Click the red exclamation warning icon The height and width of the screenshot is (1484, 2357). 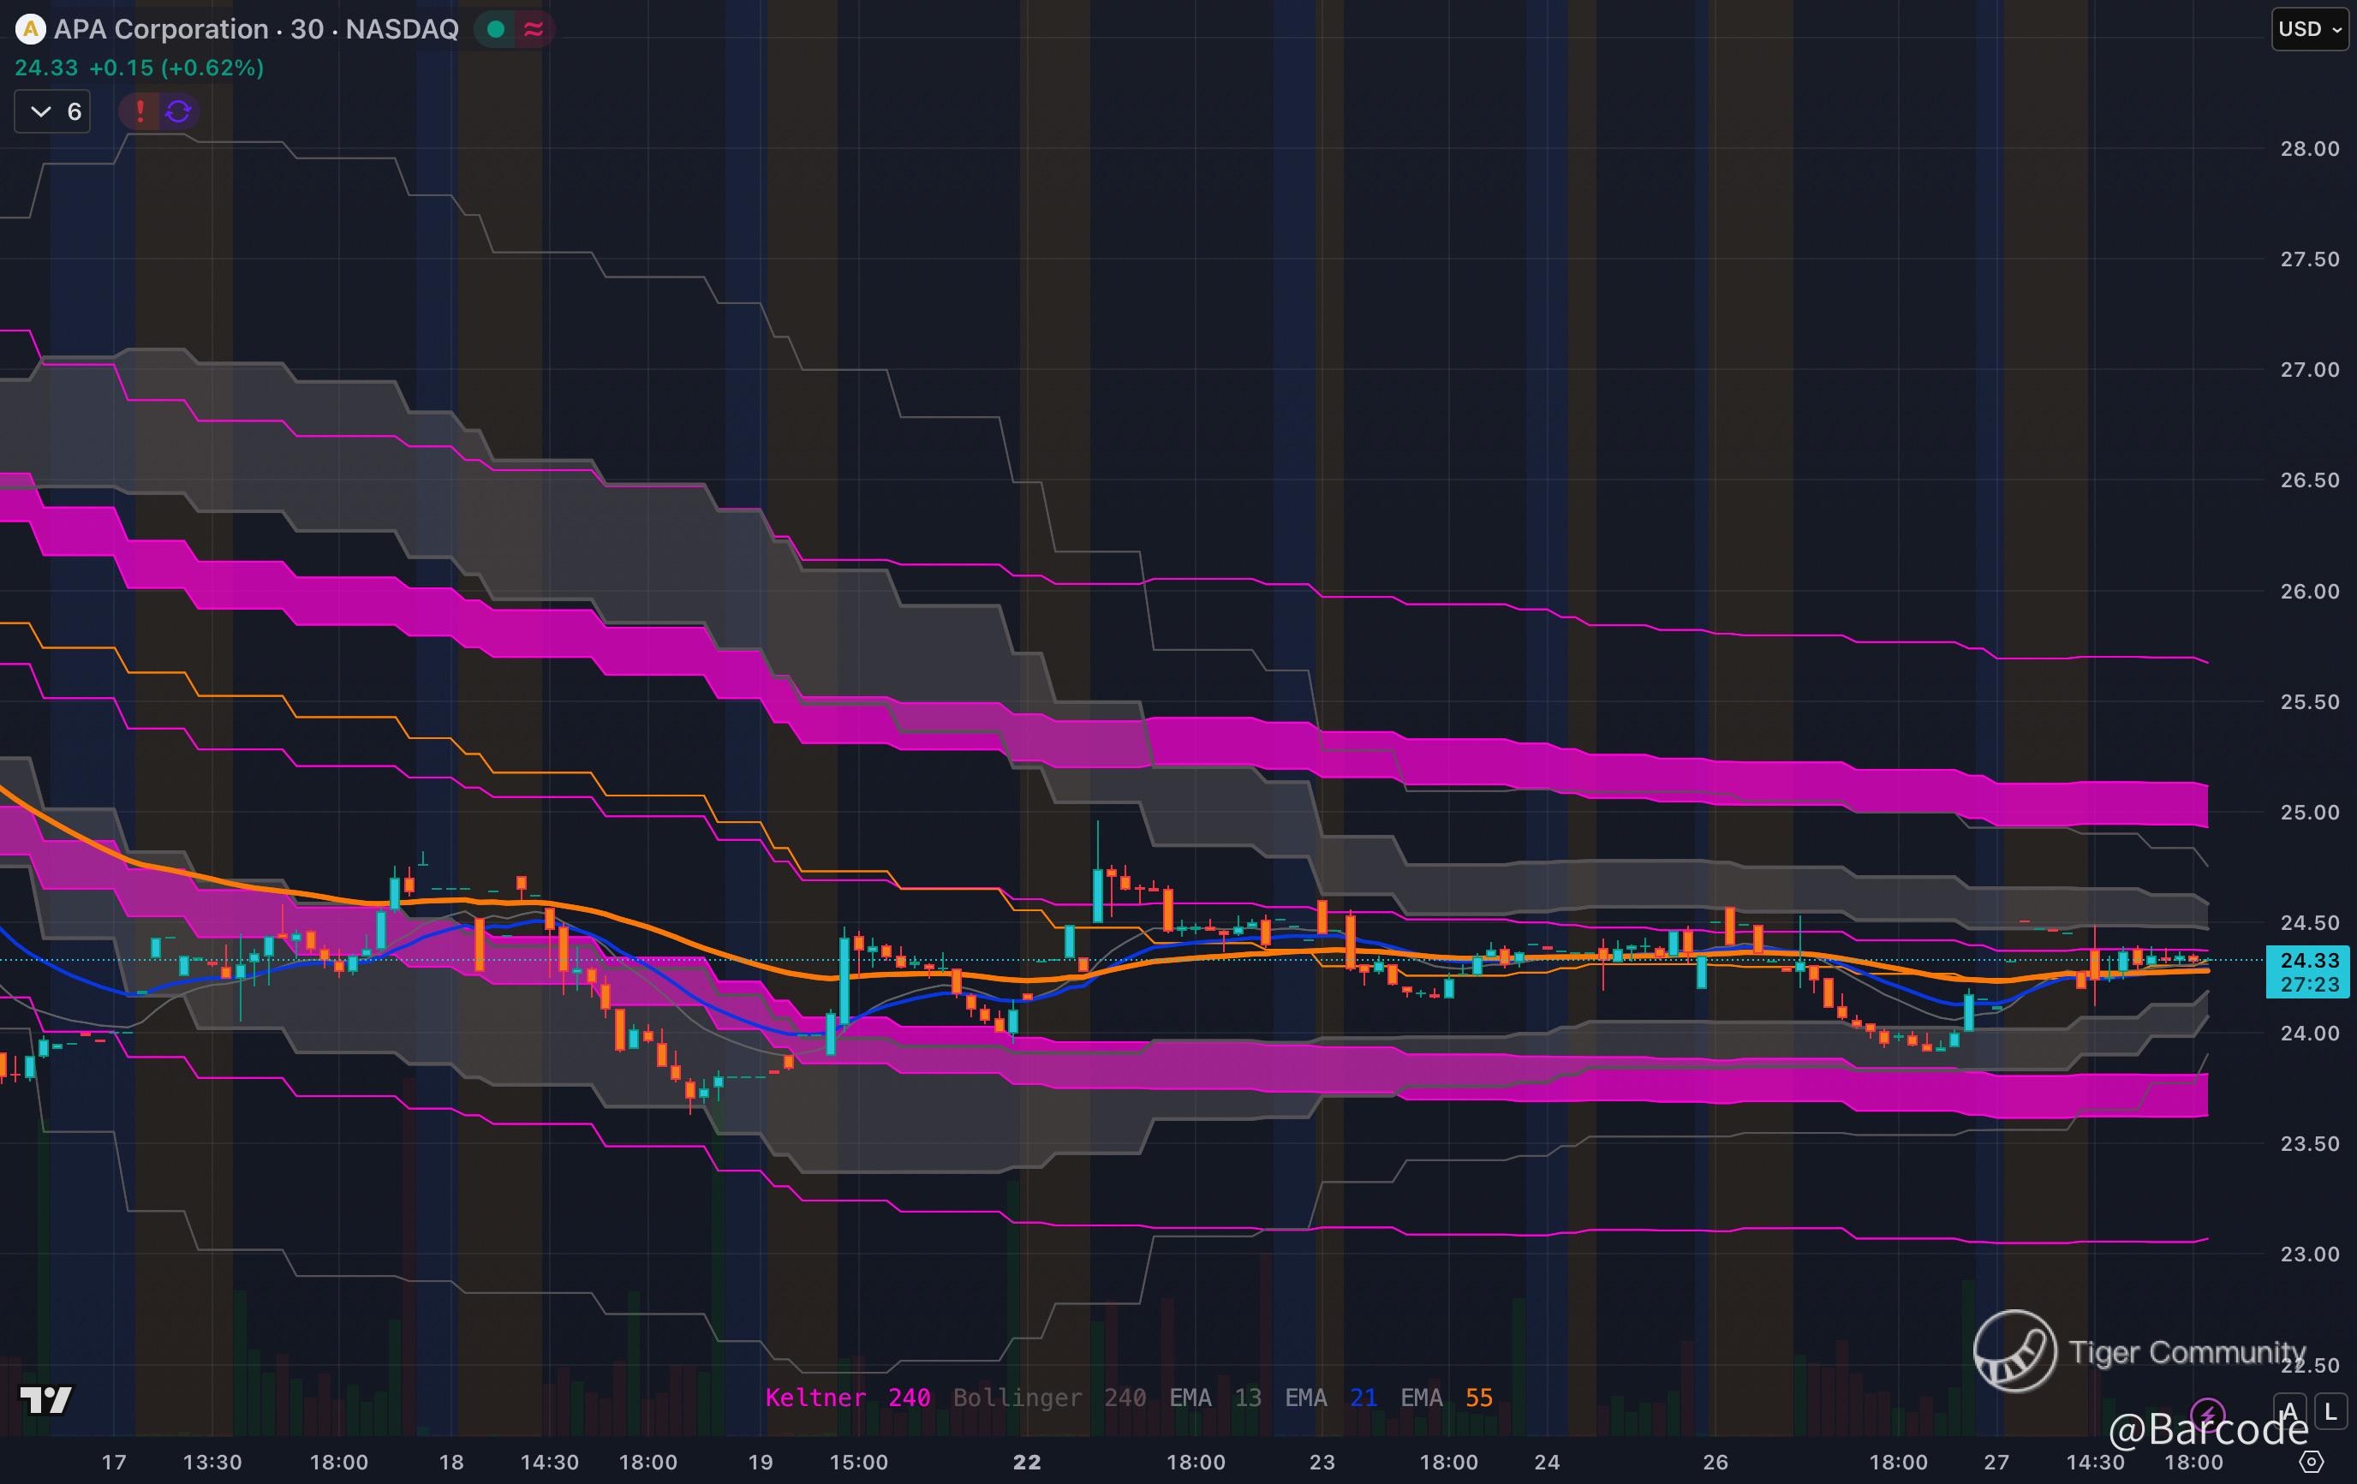pos(140,111)
